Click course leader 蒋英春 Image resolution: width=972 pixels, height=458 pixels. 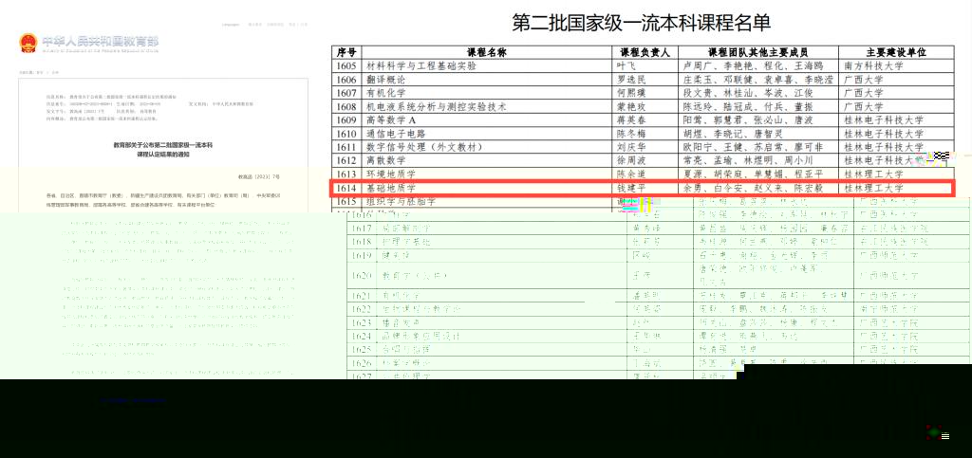click(x=631, y=120)
